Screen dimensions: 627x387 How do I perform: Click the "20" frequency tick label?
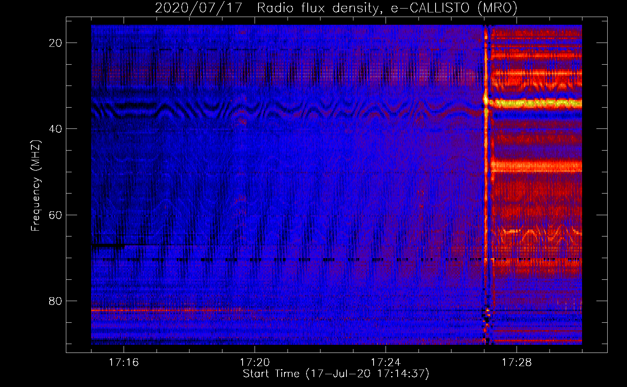tap(55, 43)
